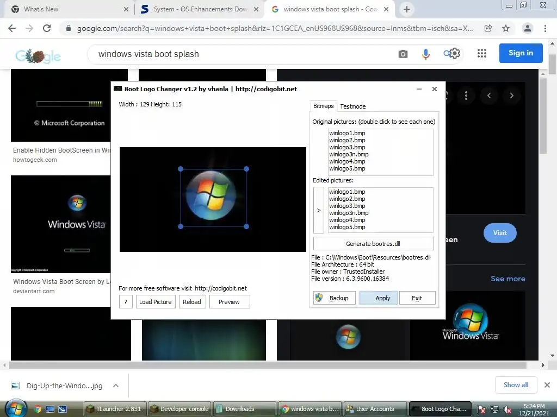Viewport: 557px width, 417px height.
Task: Click the Chrome address bar URL
Action: [275, 28]
